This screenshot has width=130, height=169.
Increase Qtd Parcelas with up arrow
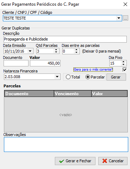(x=56, y=50)
